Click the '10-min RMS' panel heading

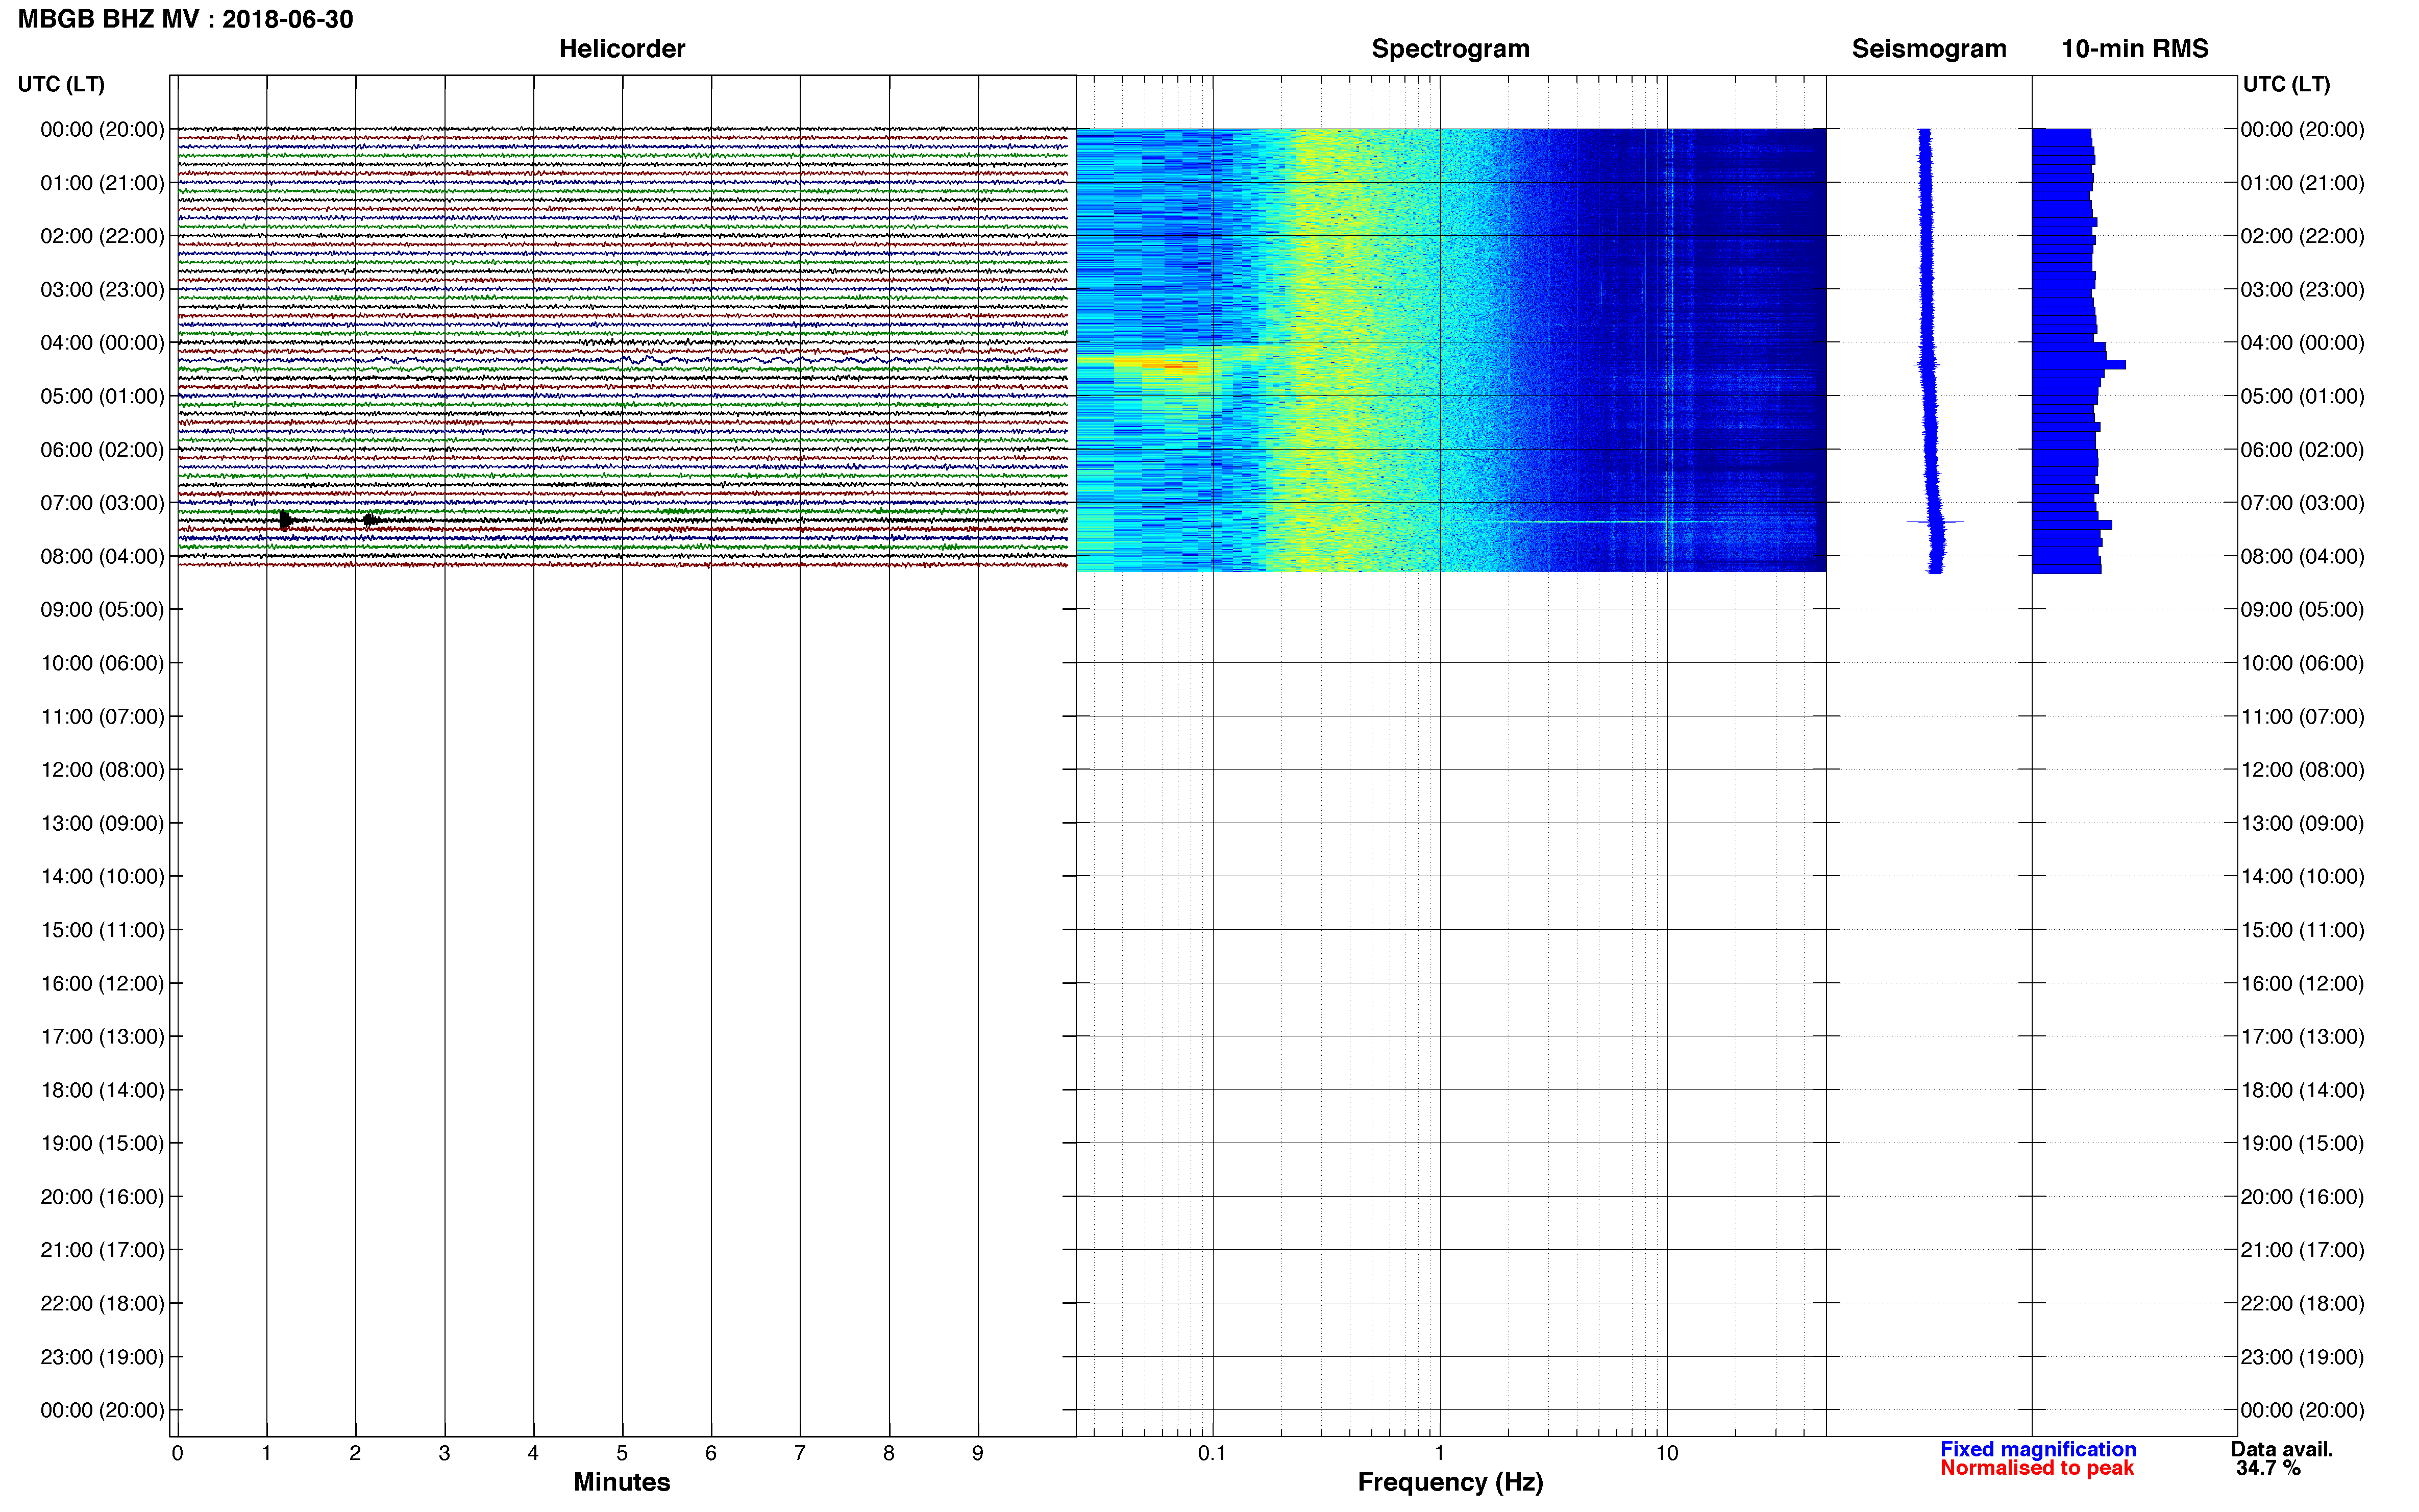[x=2134, y=48]
